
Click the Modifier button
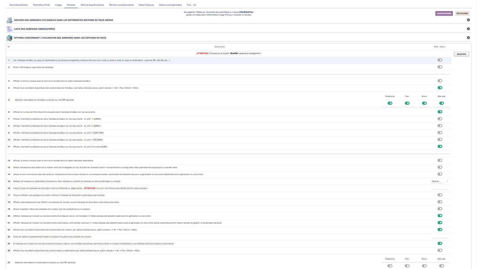point(461,54)
